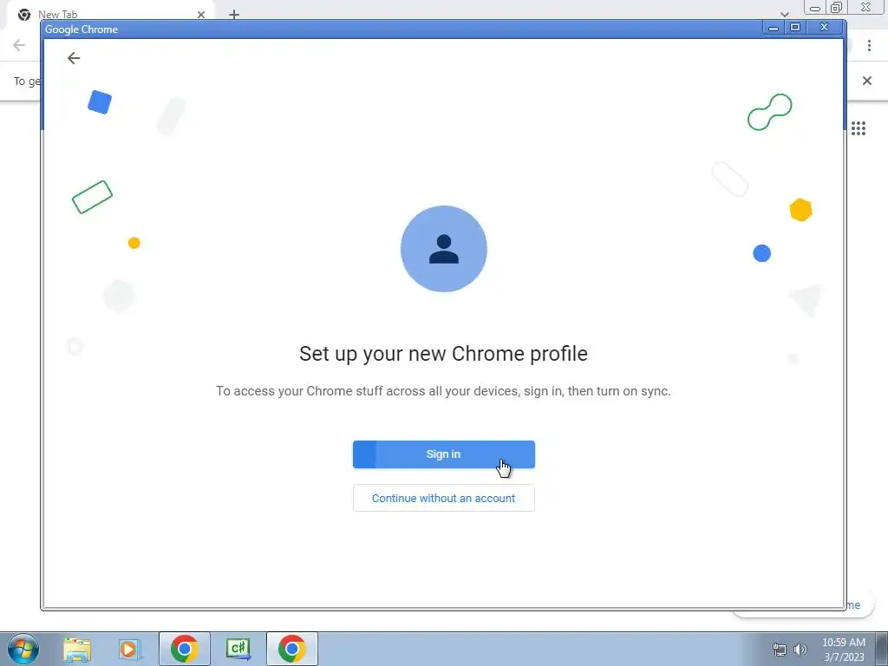Maximize the Google Chrome profile dialog

795,27
